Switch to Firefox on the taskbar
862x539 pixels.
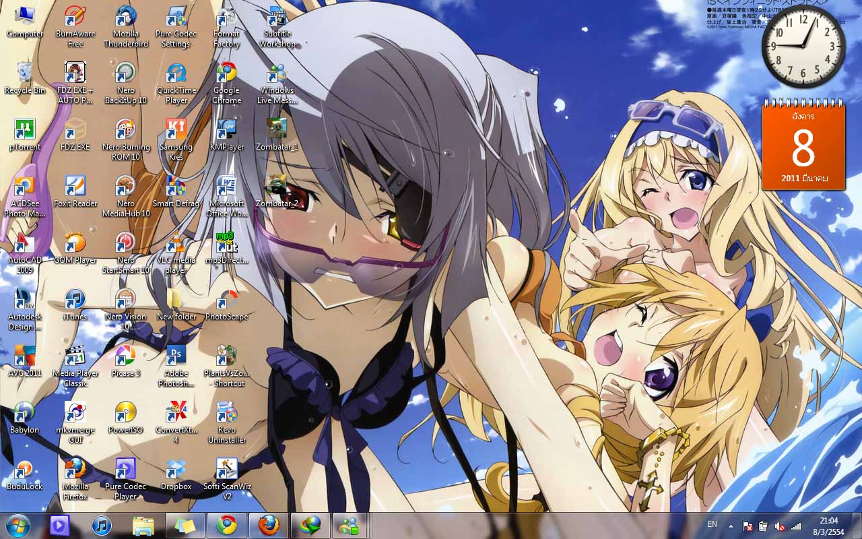[x=269, y=525]
